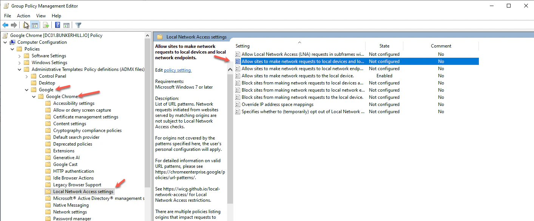Screen dimensions: 534x221
Task: Select Allow or deny screen capture folder
Action: [x=82, y=110]
